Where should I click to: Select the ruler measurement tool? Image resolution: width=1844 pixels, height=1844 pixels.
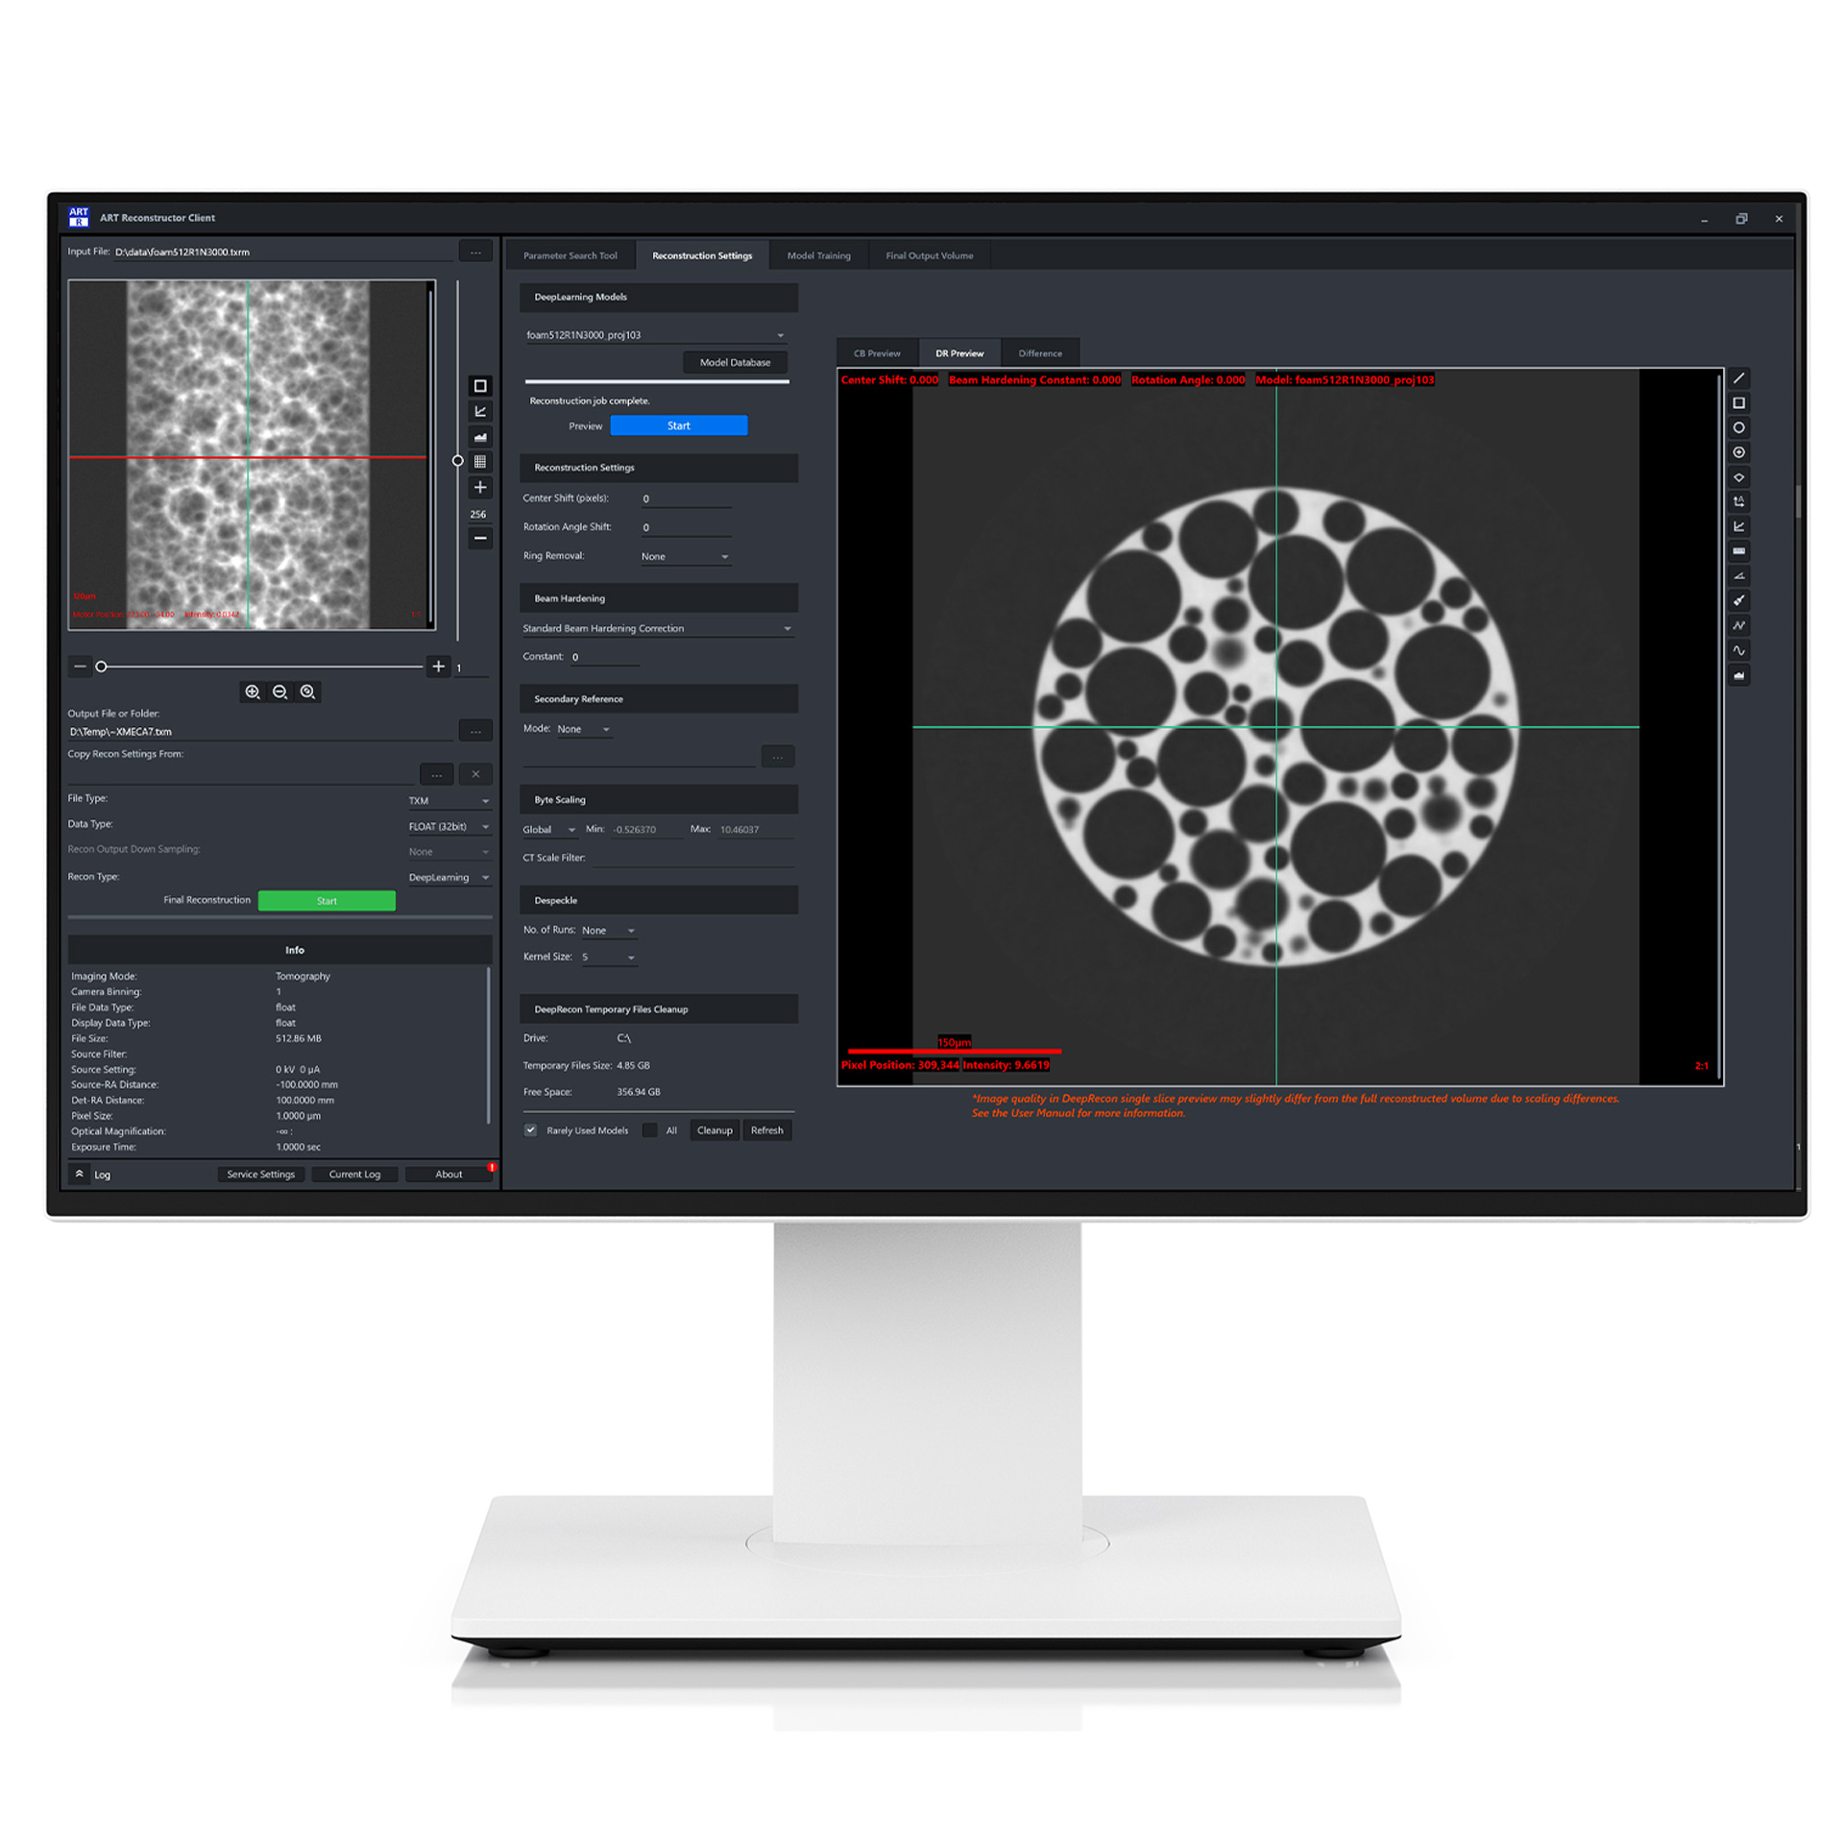coord(1738,550)
